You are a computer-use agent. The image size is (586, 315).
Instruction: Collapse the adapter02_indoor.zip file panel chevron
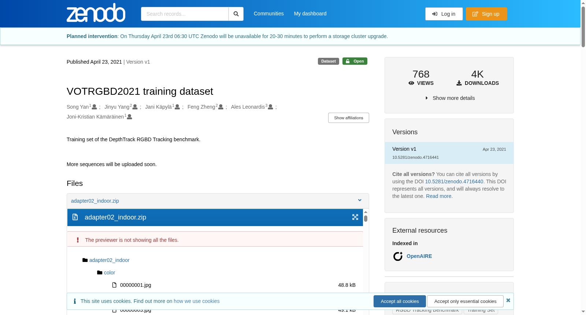360,200
